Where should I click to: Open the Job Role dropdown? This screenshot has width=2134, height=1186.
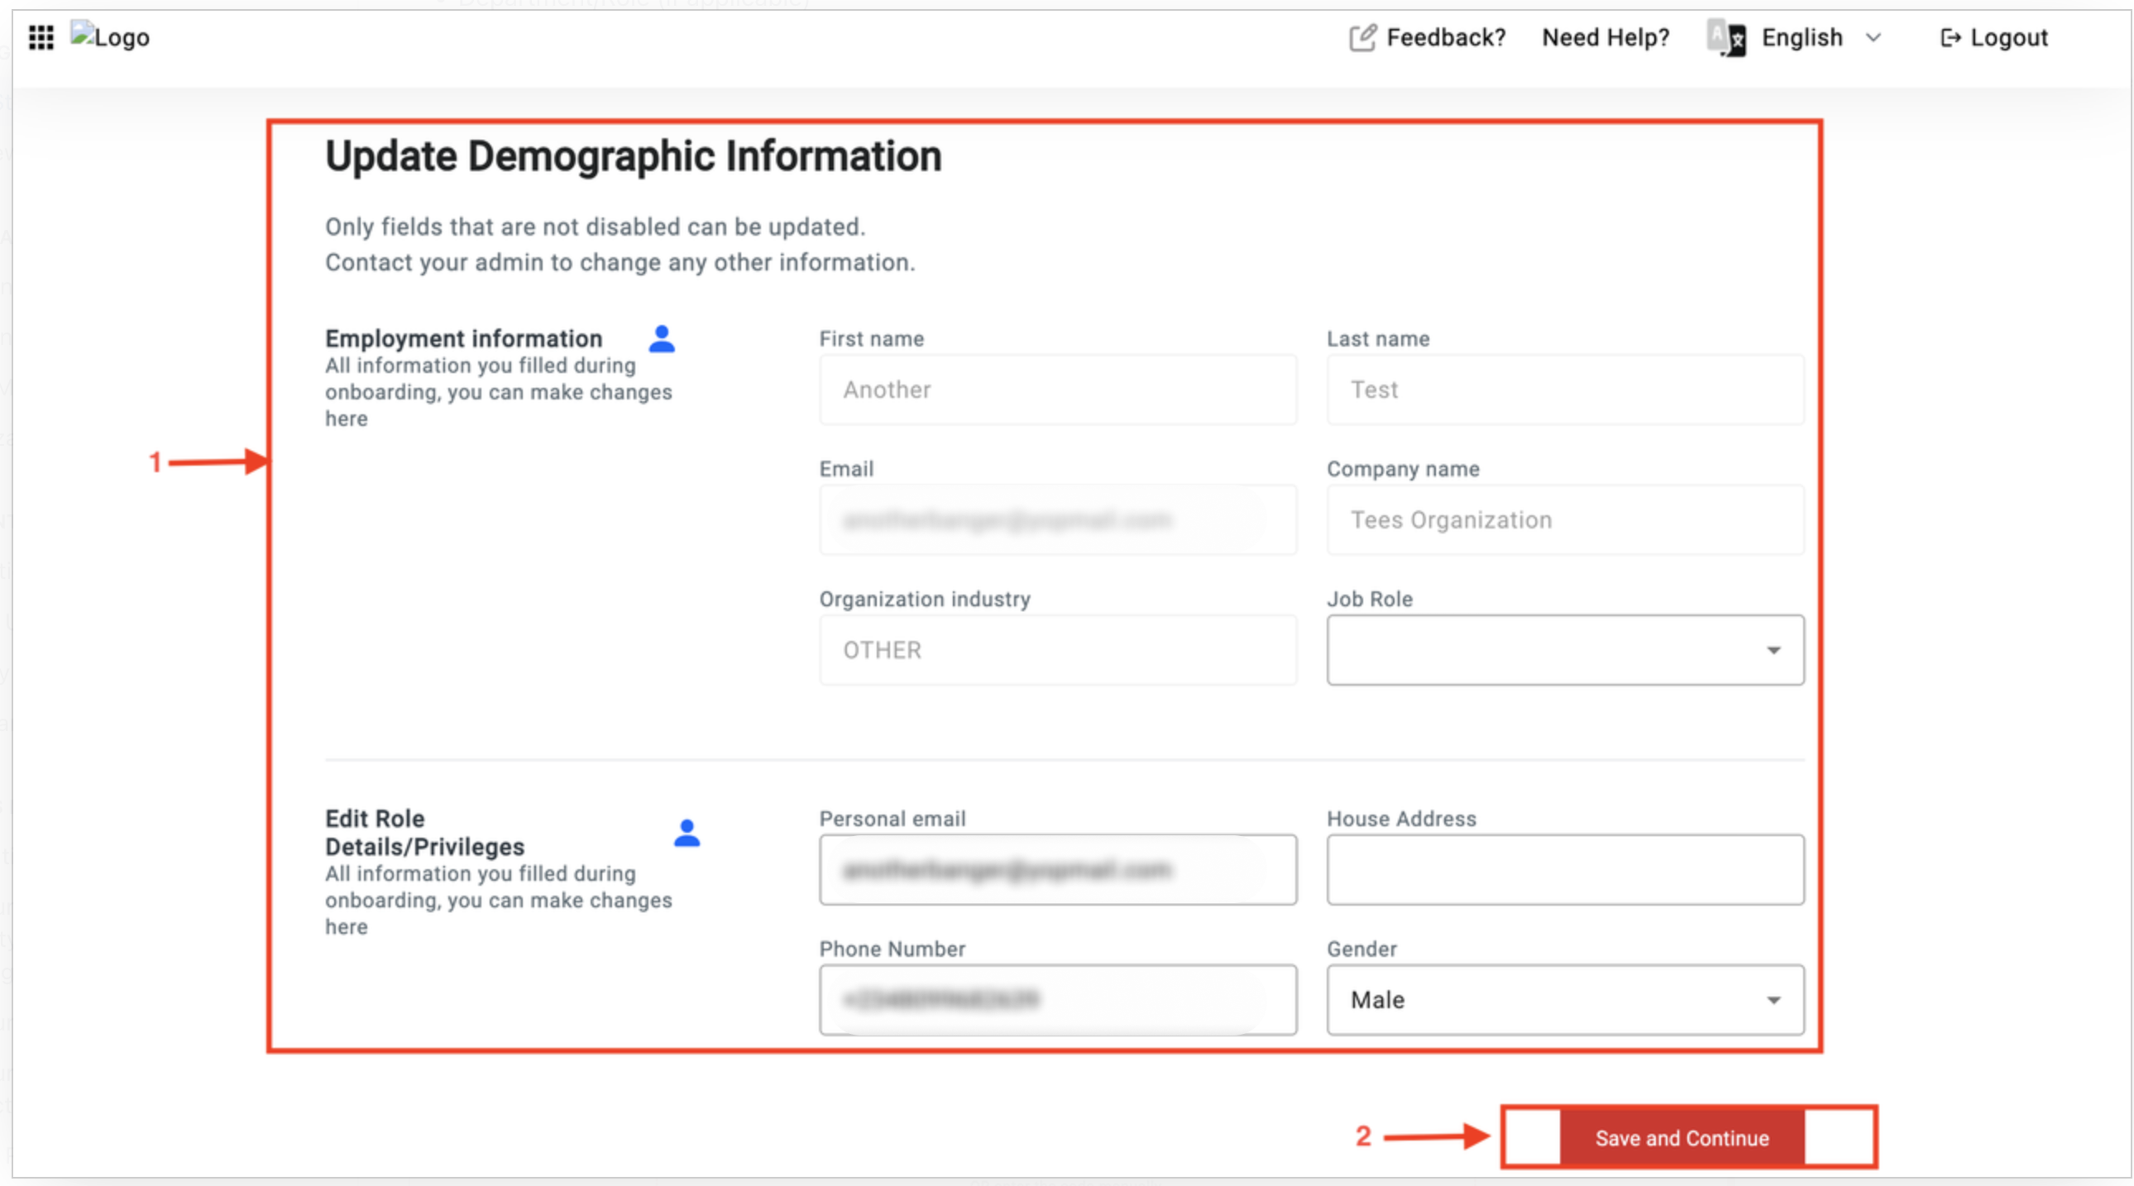point(1565,649)
